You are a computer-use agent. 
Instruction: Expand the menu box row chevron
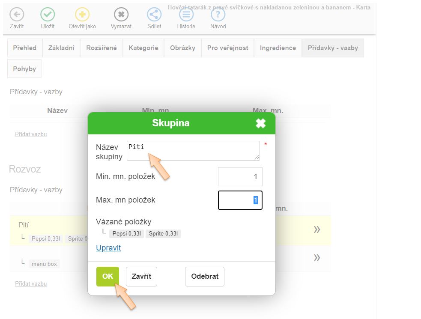317,258
